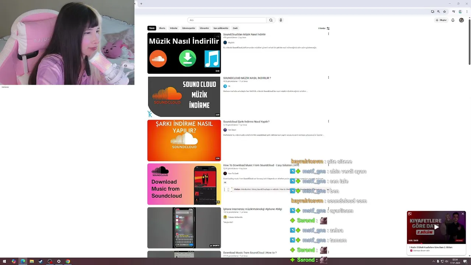The width and height of the screenshot is (471, 265).
Task: Select the Tümü filter chip
Action: click(x=152, y=28)
